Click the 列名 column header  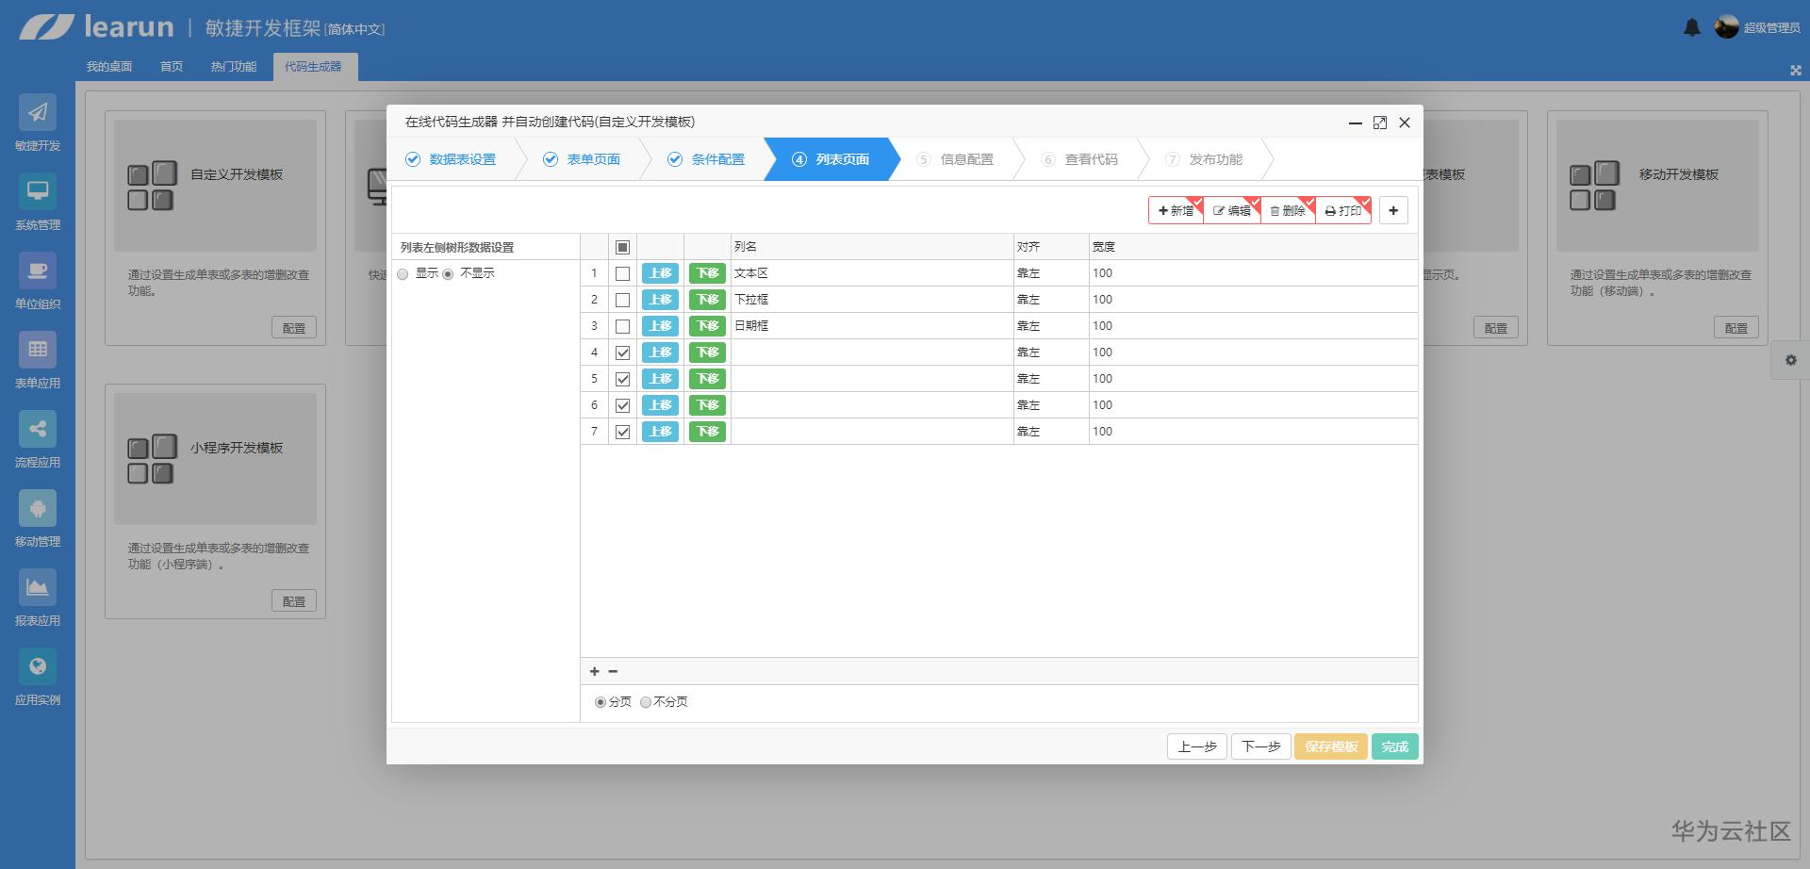click(x=872, y=247)
